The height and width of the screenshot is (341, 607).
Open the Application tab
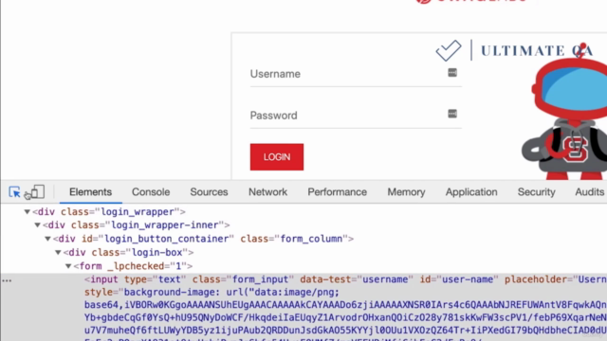pos(471,192)
